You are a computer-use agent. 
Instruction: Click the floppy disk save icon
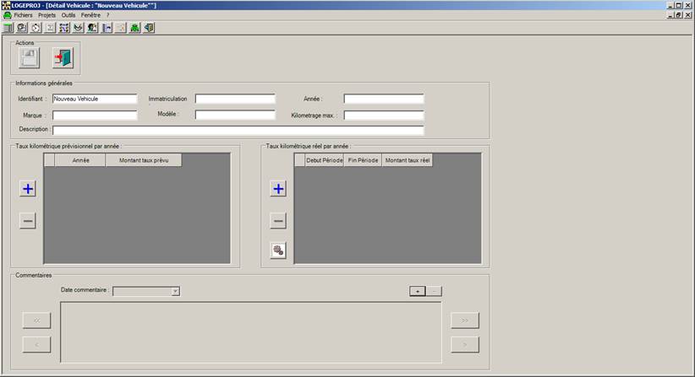pyautogui.click(x=29, y=58)
